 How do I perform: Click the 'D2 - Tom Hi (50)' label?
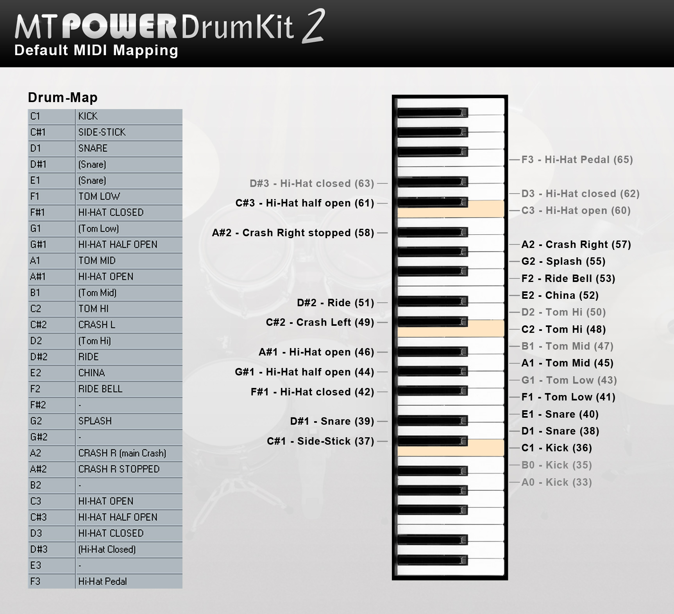563,312
